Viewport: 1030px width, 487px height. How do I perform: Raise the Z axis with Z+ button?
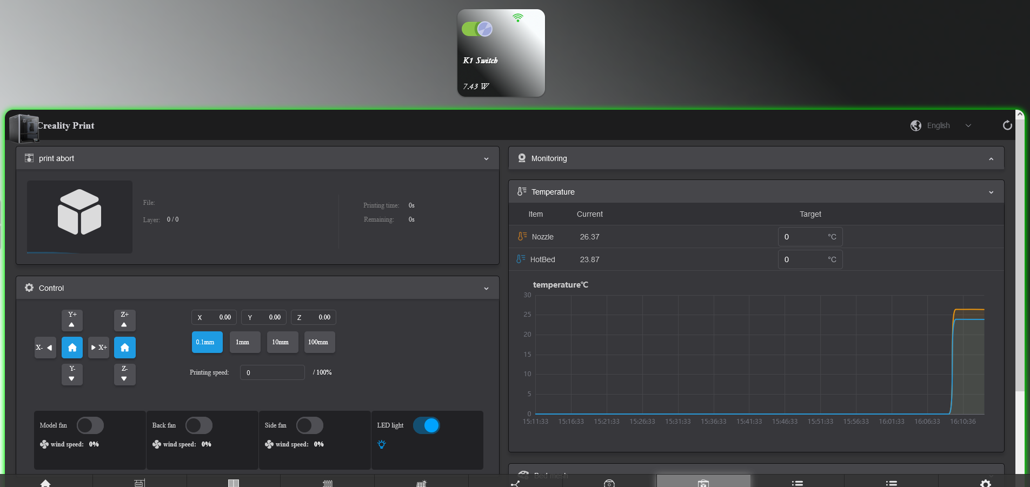tap(125, 320)
